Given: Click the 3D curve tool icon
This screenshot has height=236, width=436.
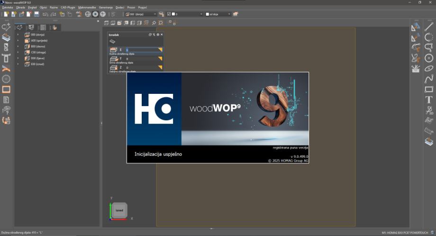Looking at the screenshot, I should [429, 110].
